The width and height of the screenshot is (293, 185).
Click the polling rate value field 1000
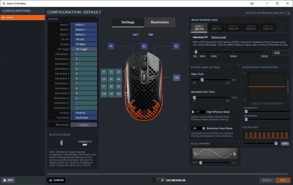point(285,144)
